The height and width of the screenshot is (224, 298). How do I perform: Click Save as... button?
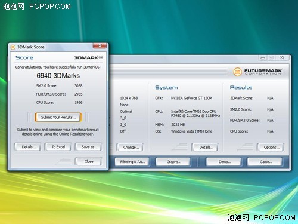[x=89, y=147]
